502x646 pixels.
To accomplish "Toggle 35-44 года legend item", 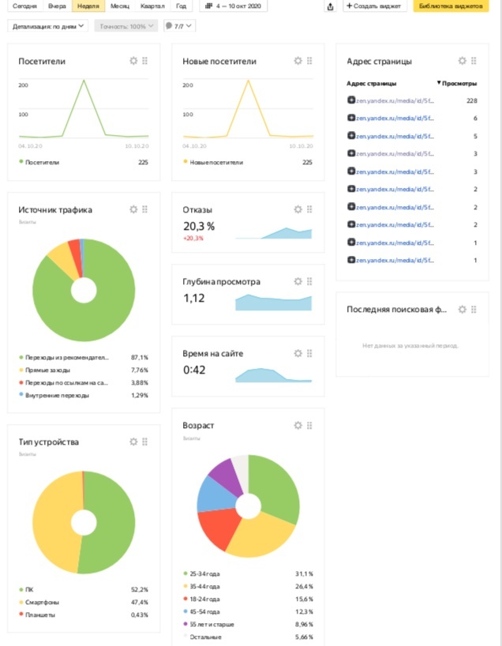I will 201,586.
